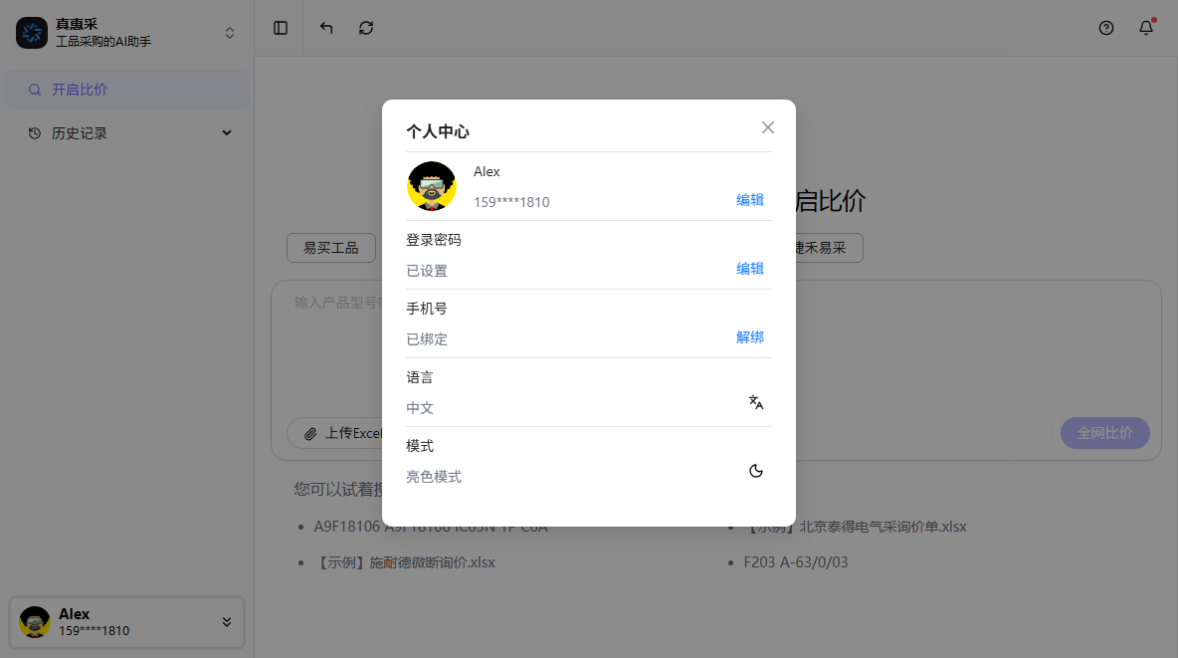This screenshot has height=658, width=1178.
Task: Open notifications via the bell icon
Action: coord(1145,28)
